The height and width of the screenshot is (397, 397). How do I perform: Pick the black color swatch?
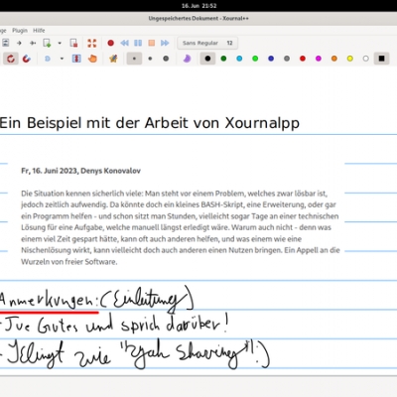coord(207,59)
